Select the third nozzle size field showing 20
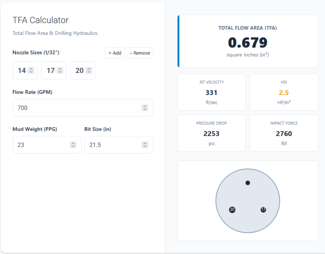325x254 pixels. 79,70
